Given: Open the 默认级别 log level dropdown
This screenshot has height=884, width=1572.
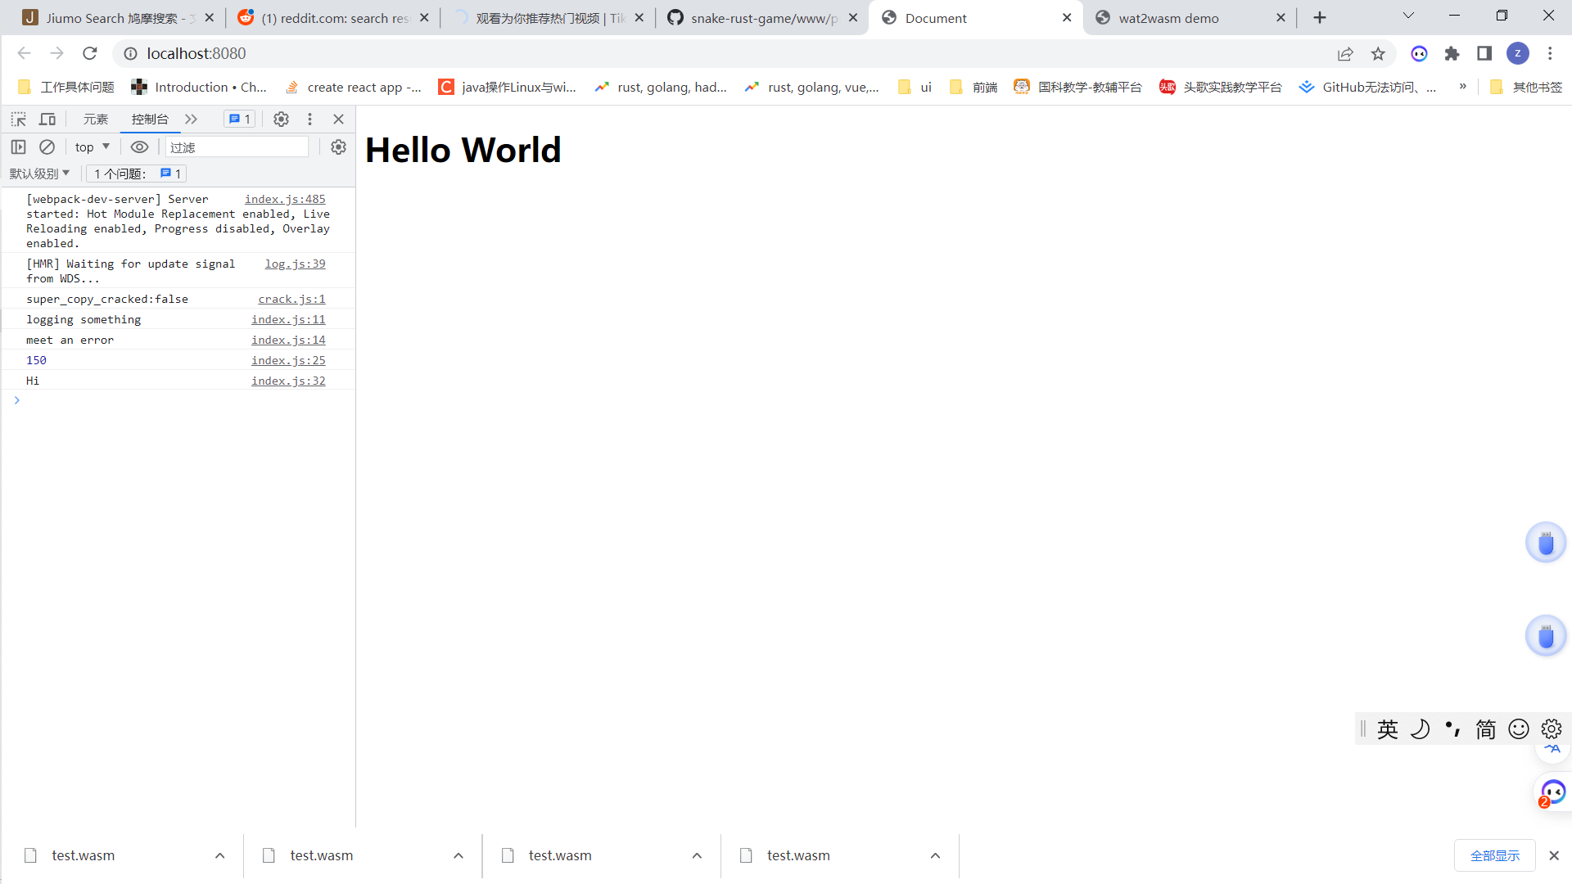Looking at the screenshot, I should point(39,174).
